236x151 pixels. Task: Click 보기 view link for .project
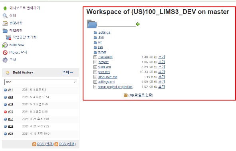[x=161, y=62]
